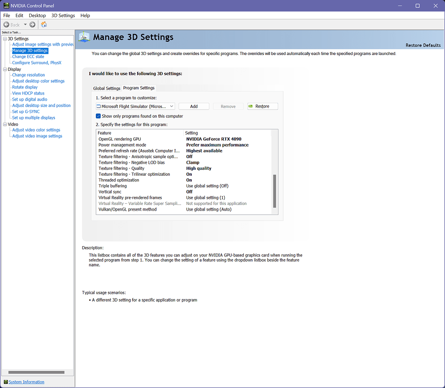Open the Desktop menu
This screenshot has height=388, width=445.
pyautogui.click(x=37, y=15)
